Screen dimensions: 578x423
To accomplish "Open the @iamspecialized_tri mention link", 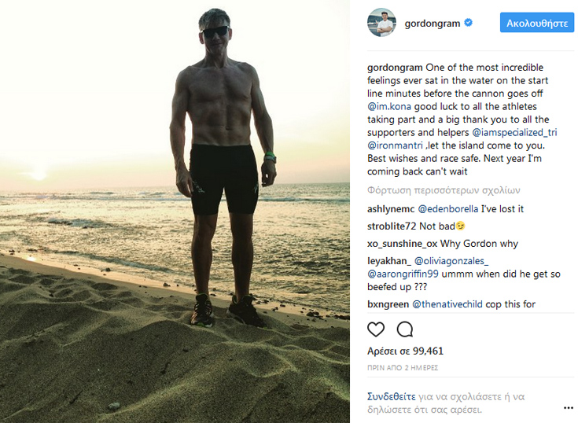I will (514, 133).
